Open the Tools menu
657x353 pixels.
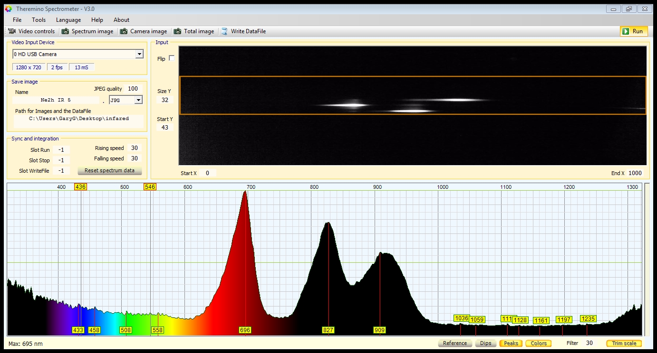pos(39,20)
